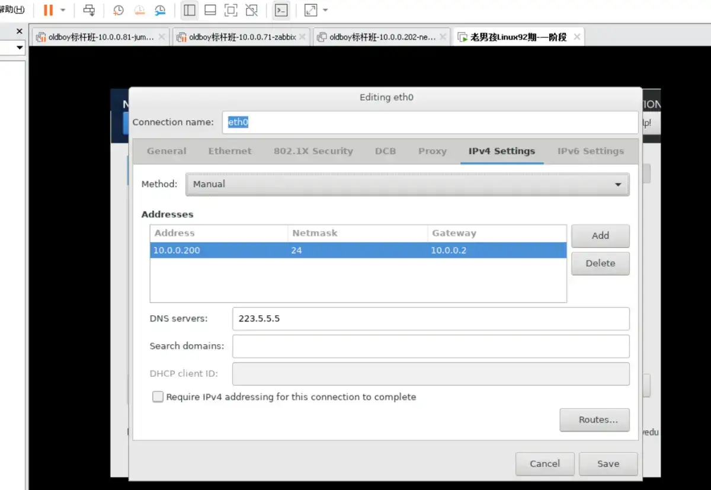This screenshot has width=711, height=490.
Task: Click the disable-frame crossed-out icon
Action: coord(251,10)
